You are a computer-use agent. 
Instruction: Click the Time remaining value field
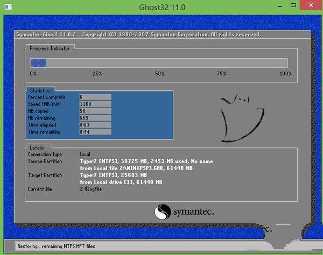point(95,132)
